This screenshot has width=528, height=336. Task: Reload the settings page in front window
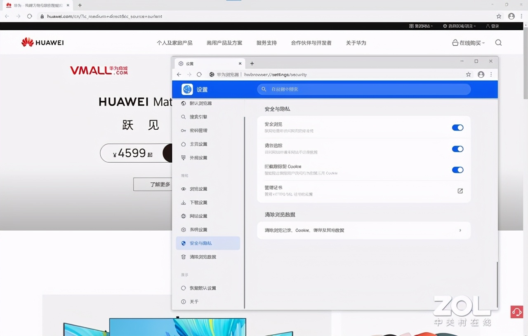click(199, 75)
